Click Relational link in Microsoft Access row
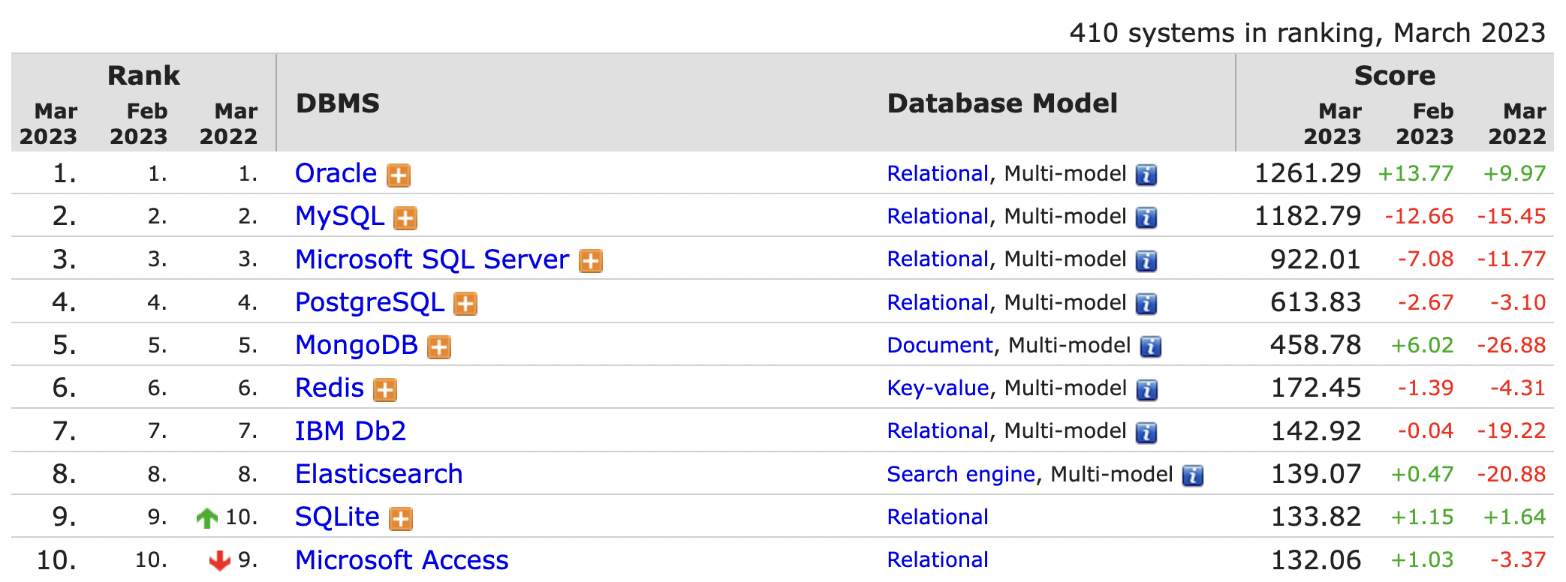Image resolution: width=1566 pixels, height=582 pixels. [938, 559]
